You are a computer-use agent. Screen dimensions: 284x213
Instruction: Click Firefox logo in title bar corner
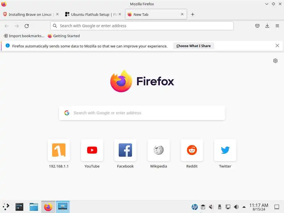click(x=4, y=4)
